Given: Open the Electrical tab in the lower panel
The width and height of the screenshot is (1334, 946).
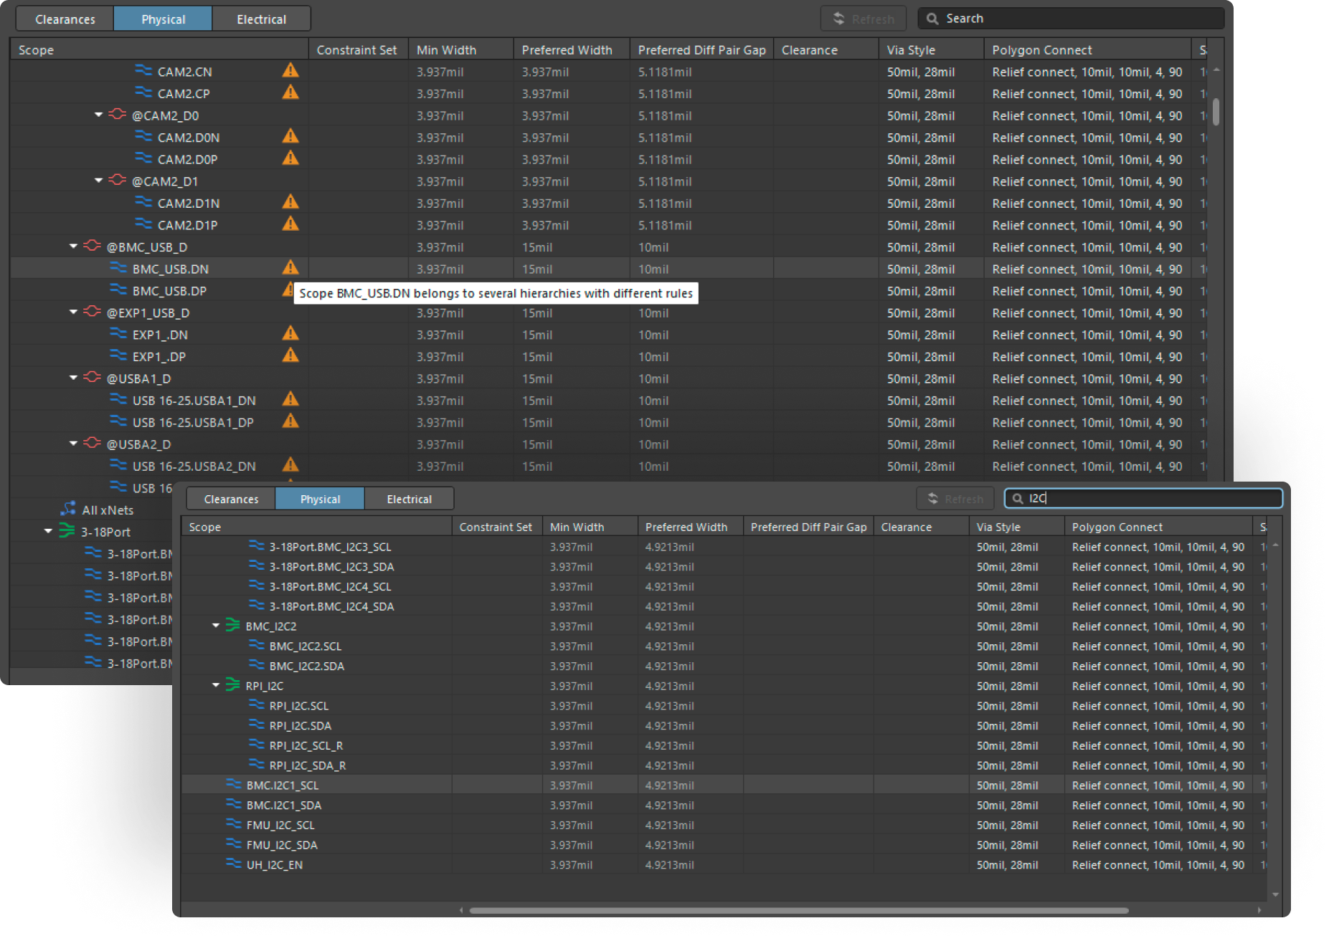Looking at the screenshot, I should click(x=409, y=499).
